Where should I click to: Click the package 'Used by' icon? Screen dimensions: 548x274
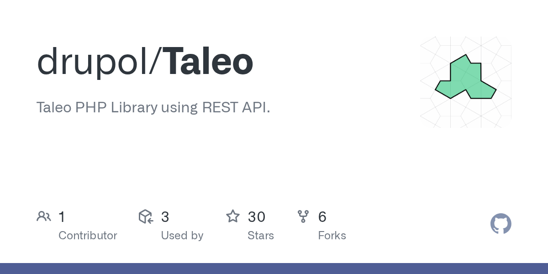coord(146,216)
